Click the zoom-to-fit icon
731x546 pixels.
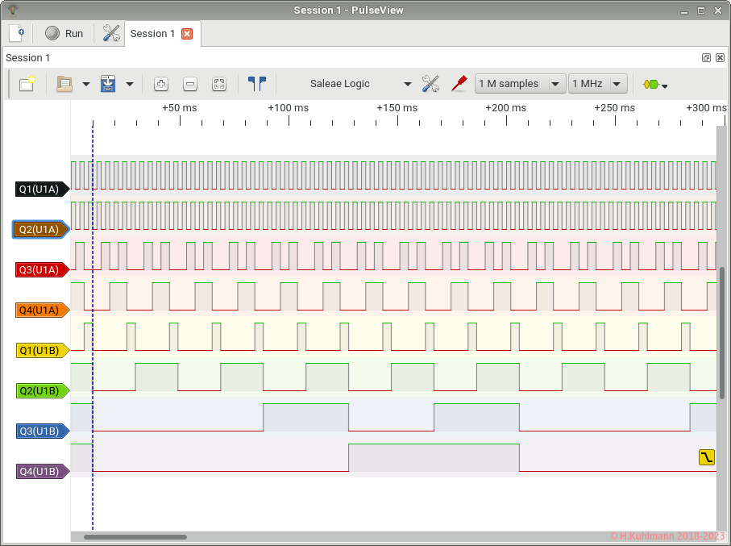coord(219,84)
